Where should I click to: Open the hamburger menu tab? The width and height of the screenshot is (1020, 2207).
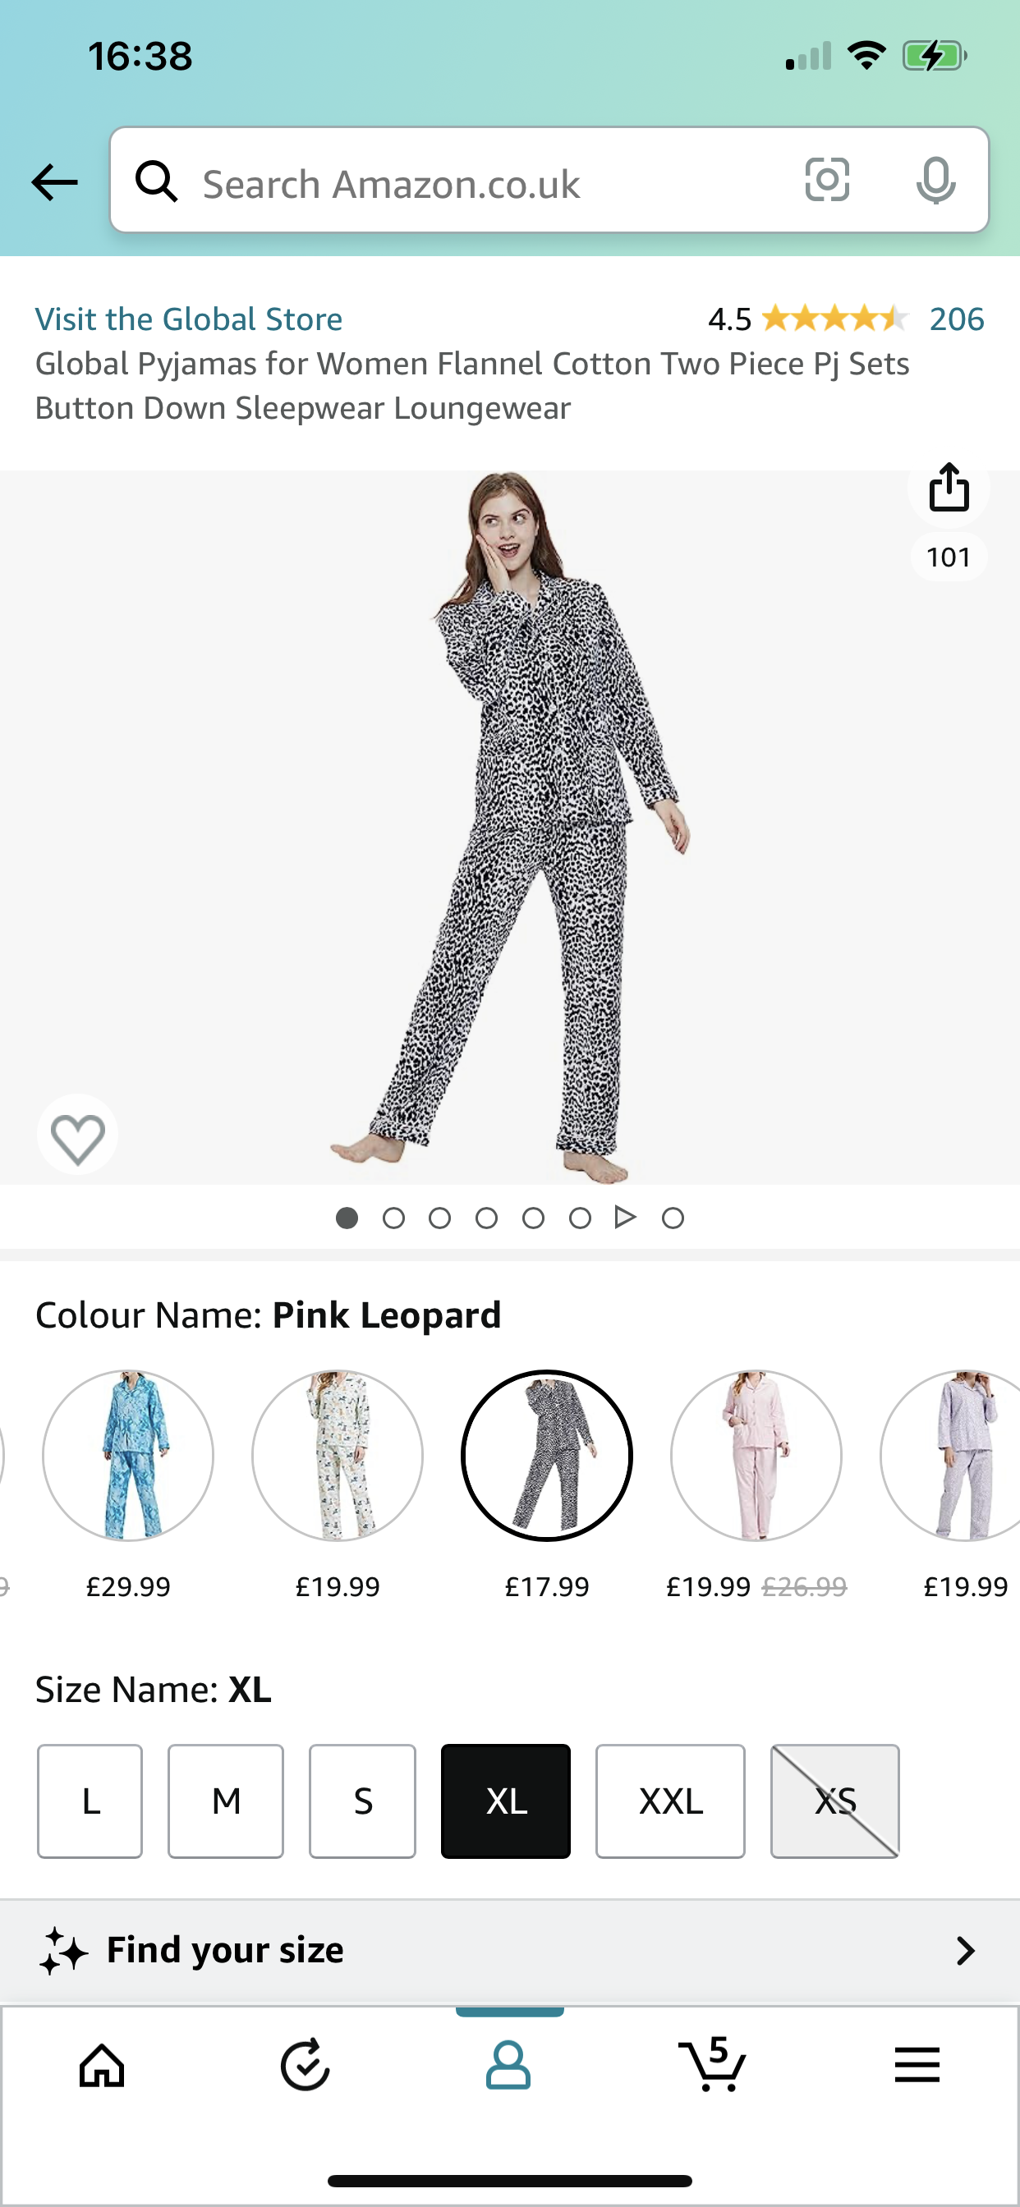tap(917, 2065)
